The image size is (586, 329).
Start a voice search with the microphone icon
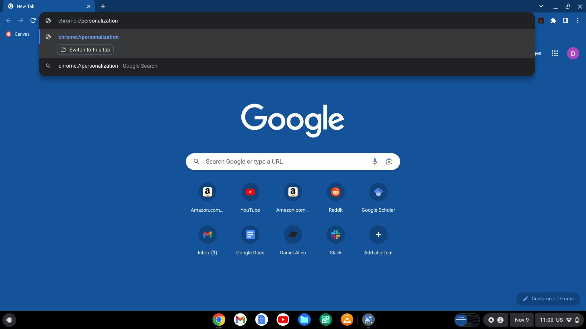click(374, 161)
